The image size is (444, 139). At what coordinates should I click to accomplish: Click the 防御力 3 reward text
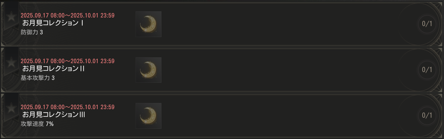(x=32, y=32)
